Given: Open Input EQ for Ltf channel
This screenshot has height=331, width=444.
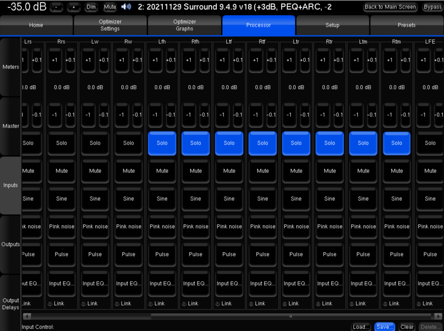Looking at the screenshot, I should [229, 284].
